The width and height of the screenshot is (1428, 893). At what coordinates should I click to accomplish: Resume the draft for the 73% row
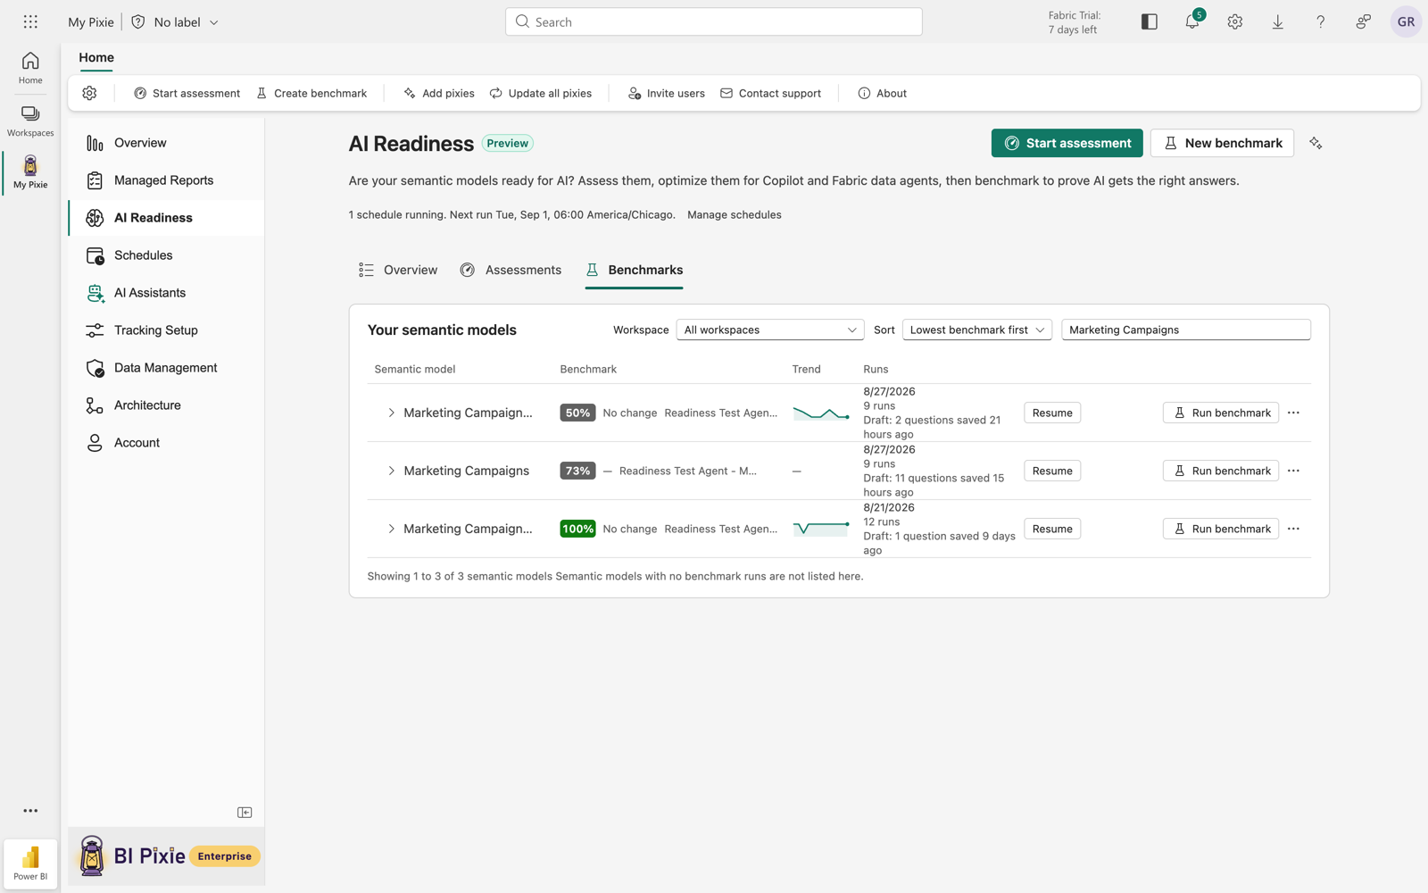point(1052,471)
